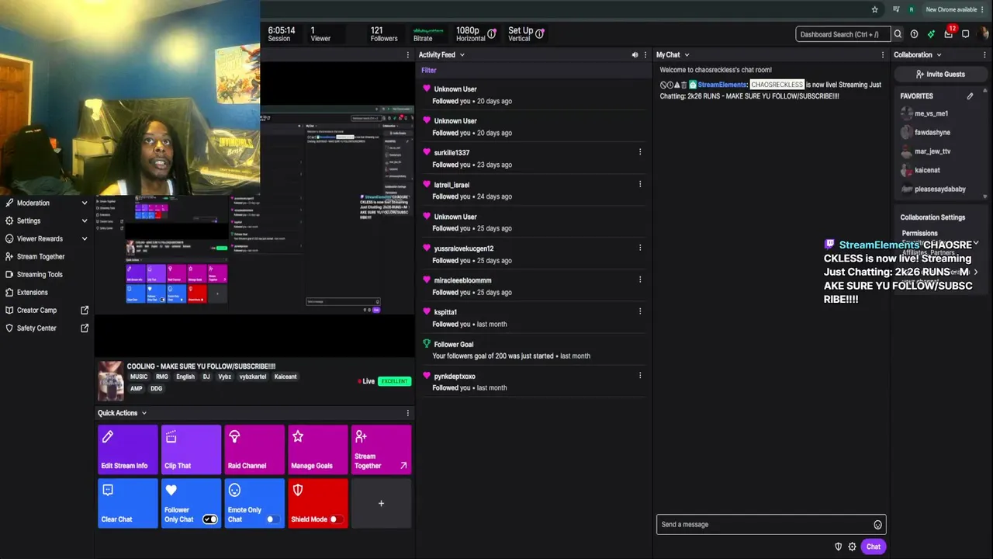
Task: Open the notifications inbox with 12 badge
Action: (949, 33)
